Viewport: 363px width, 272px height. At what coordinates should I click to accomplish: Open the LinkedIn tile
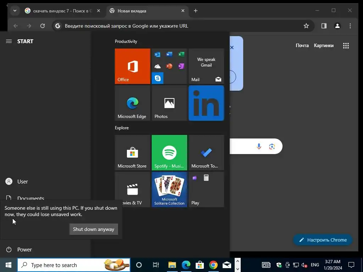206,103
